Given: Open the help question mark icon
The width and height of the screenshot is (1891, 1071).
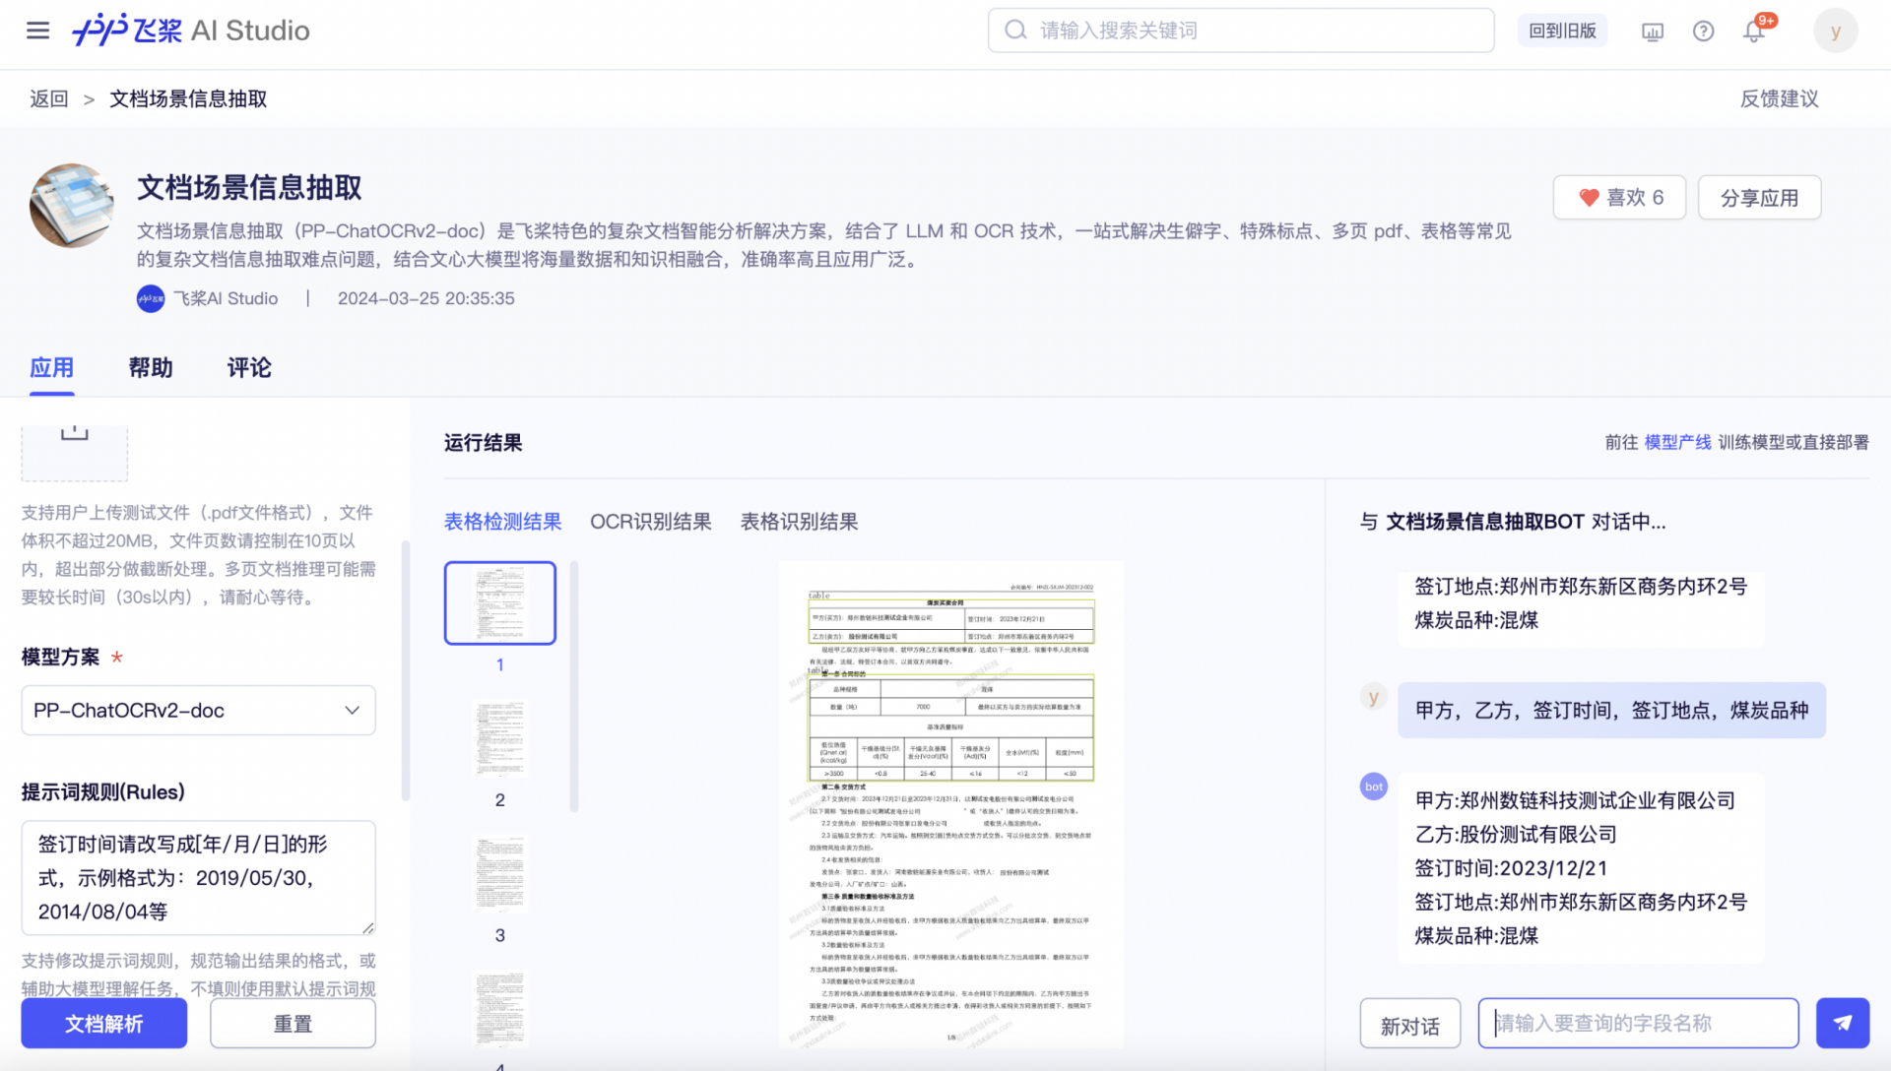Looking at the screenshot, I should tap(1703, 31).
